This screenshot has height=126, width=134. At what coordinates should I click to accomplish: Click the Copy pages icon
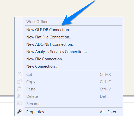pos(20,81)
